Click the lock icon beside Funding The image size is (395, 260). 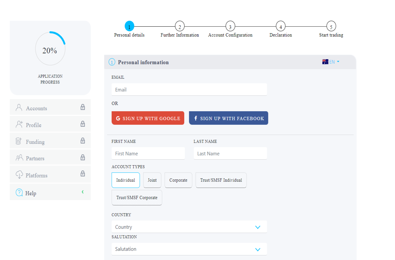point(83,141)
